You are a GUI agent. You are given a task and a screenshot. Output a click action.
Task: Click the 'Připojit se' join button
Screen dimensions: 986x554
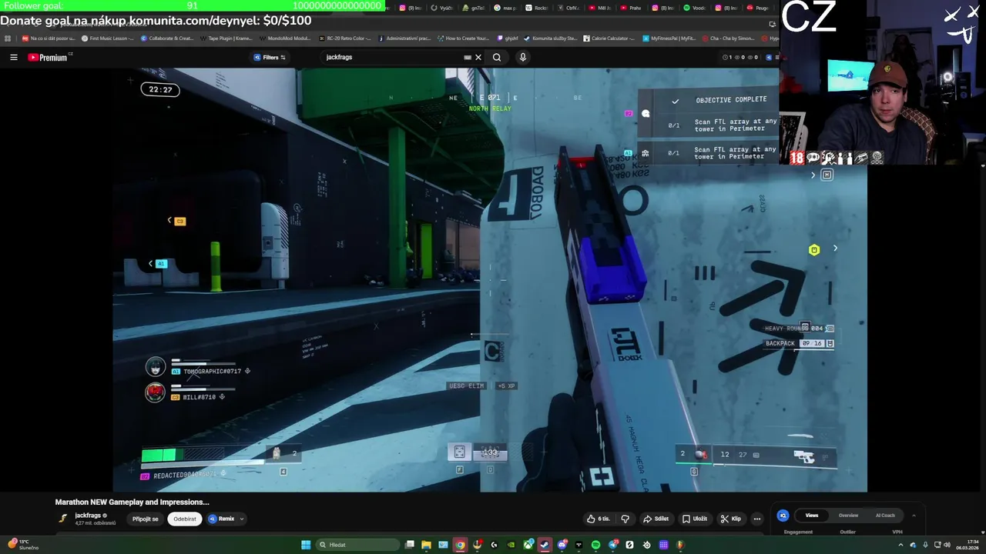tap(145, 519)
